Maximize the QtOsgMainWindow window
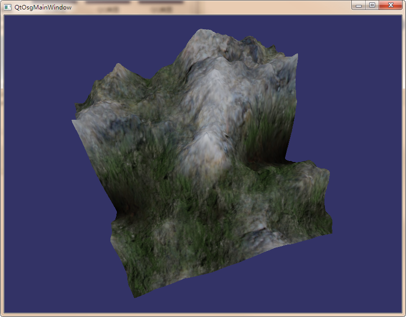 [372, 5]
